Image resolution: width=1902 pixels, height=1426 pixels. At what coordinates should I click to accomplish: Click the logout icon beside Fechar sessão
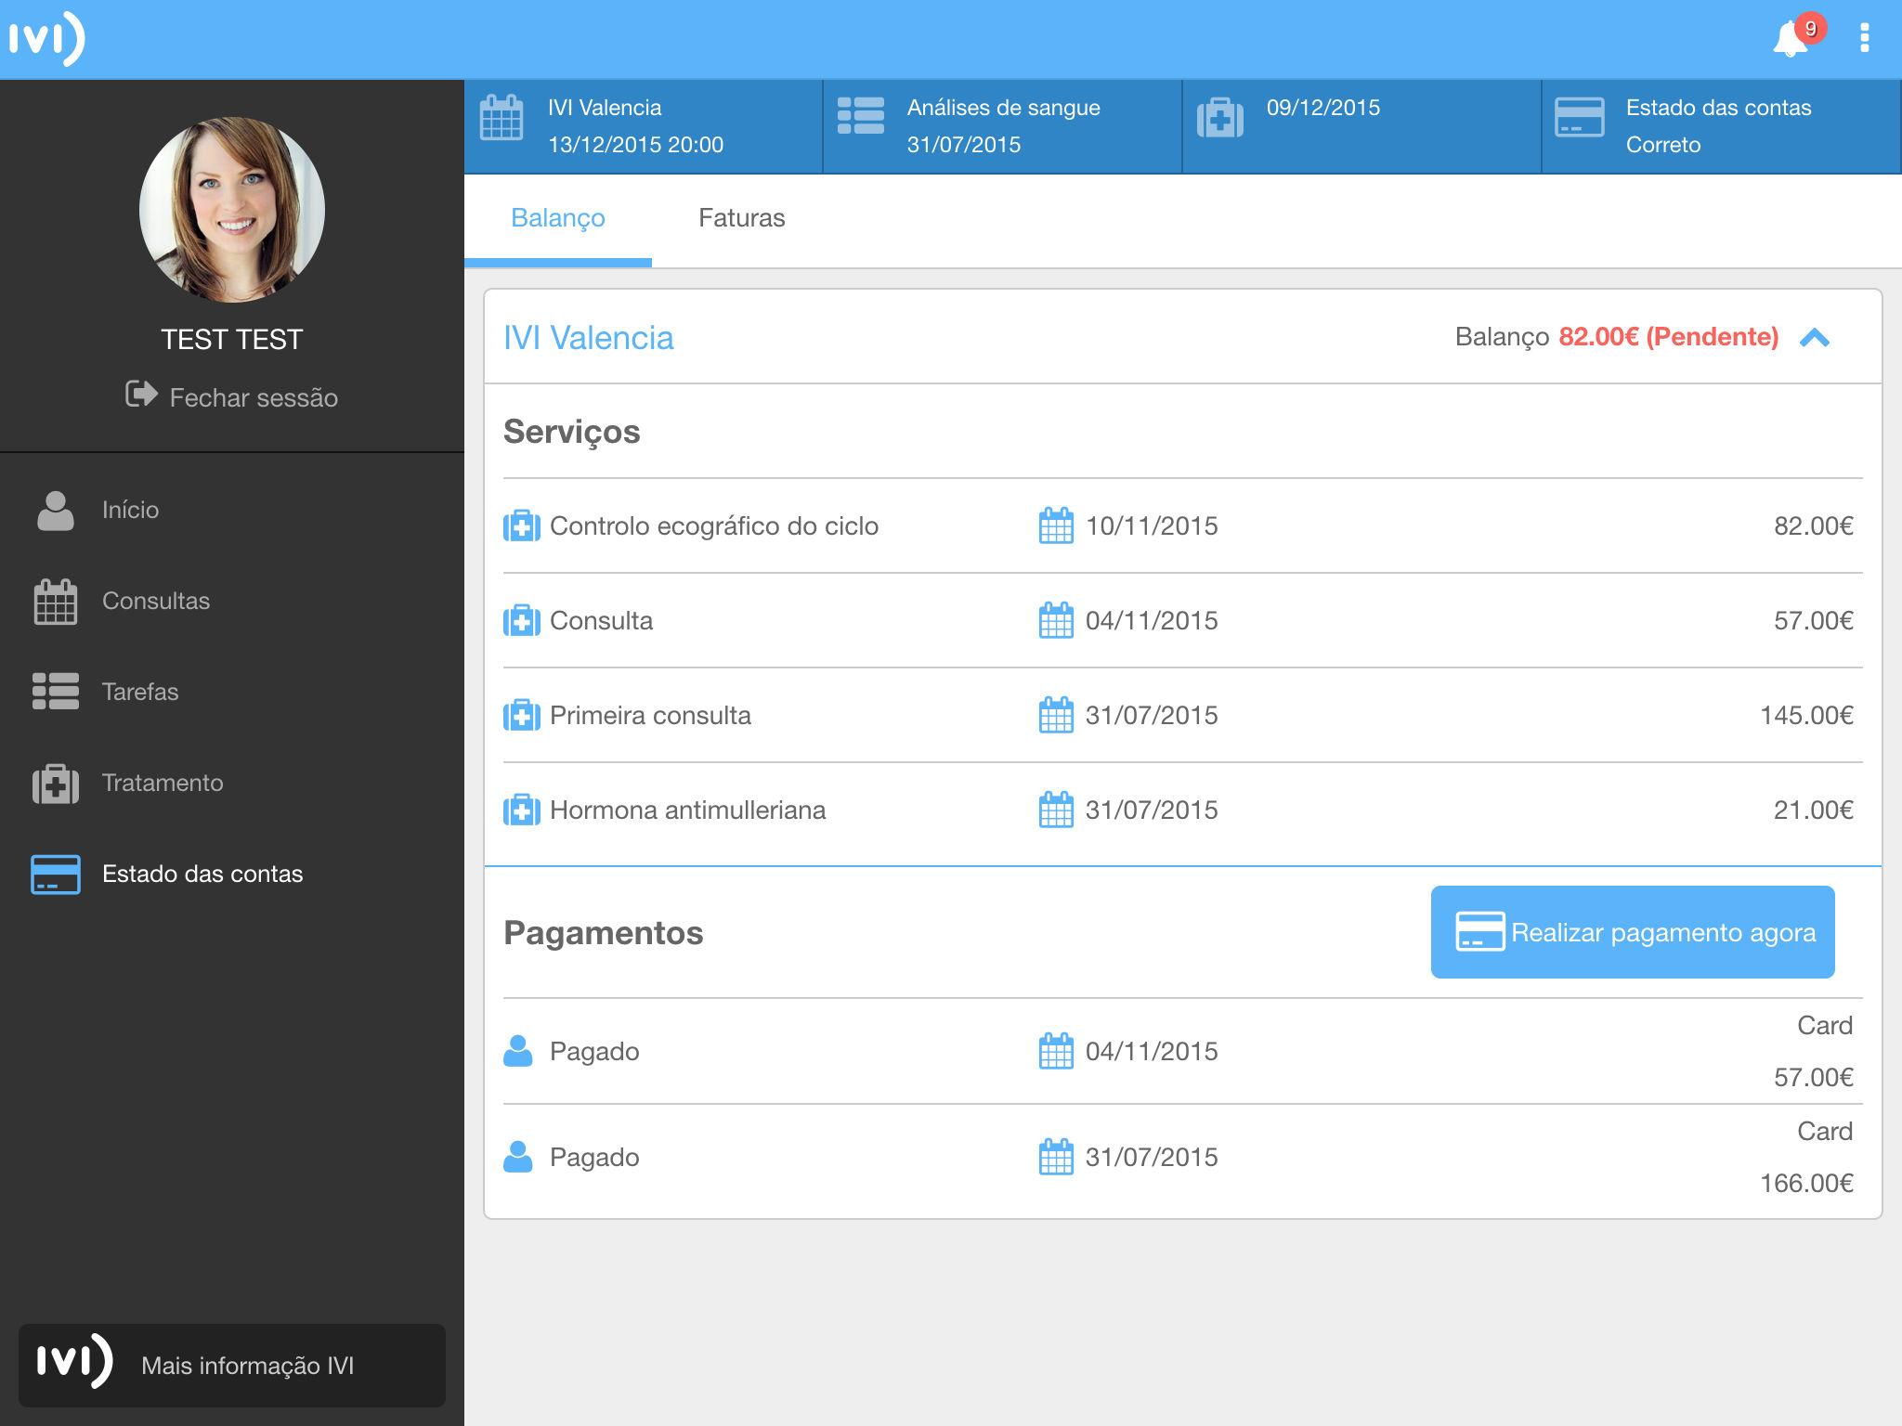(141, 395)
